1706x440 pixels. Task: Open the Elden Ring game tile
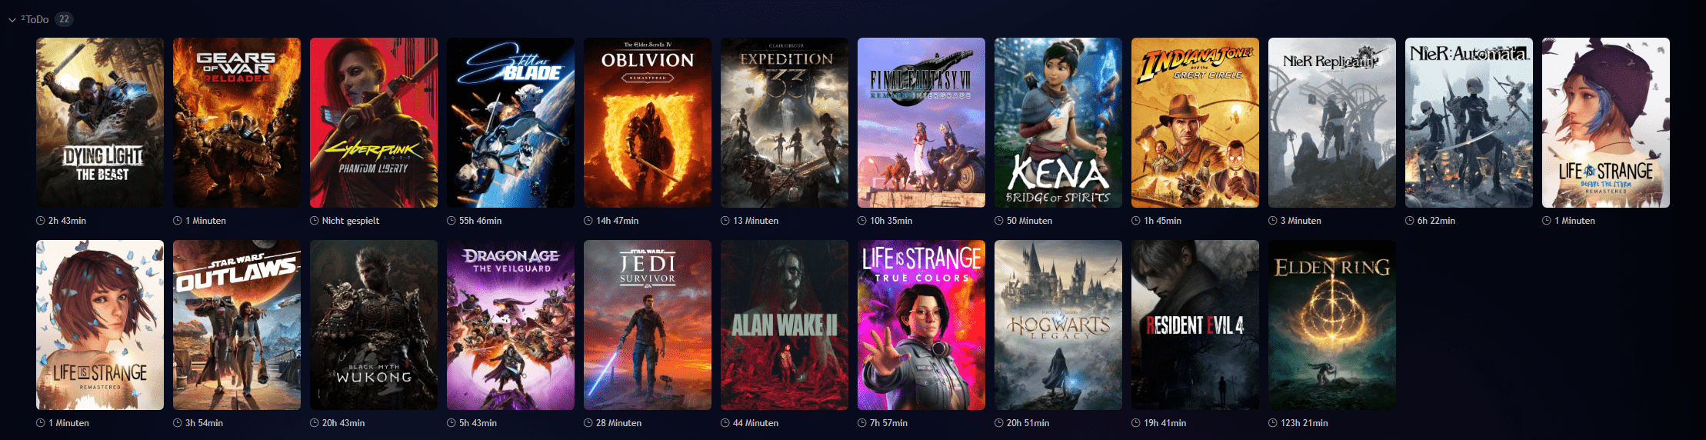pos(1332,325)
